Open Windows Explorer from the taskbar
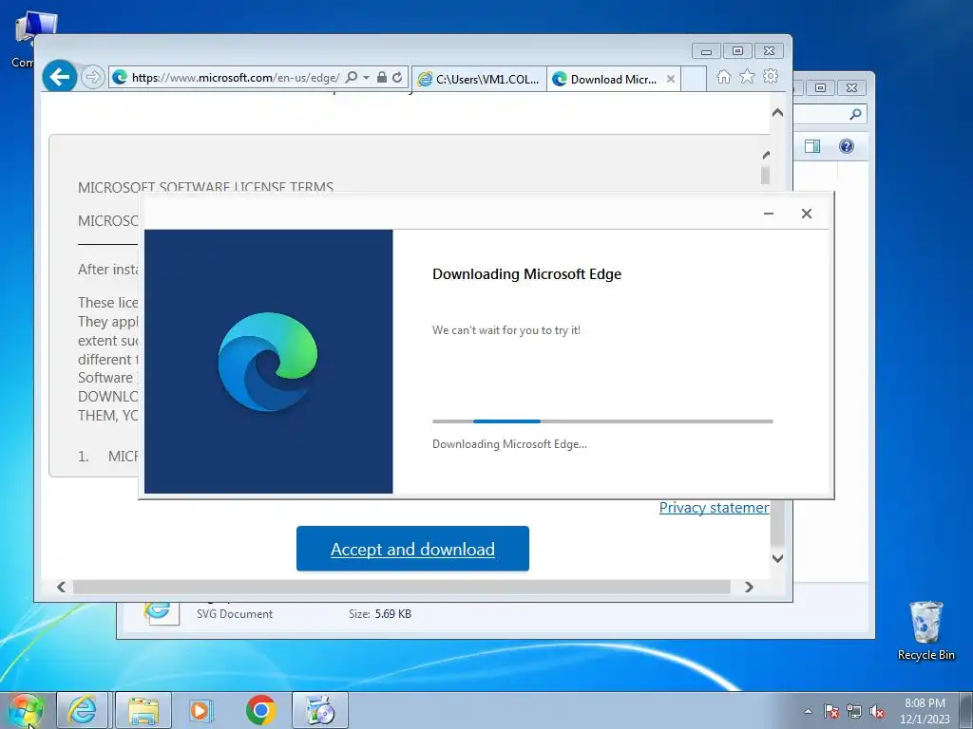Viewport: 973px width, 729px height. (x=143, y=710)
